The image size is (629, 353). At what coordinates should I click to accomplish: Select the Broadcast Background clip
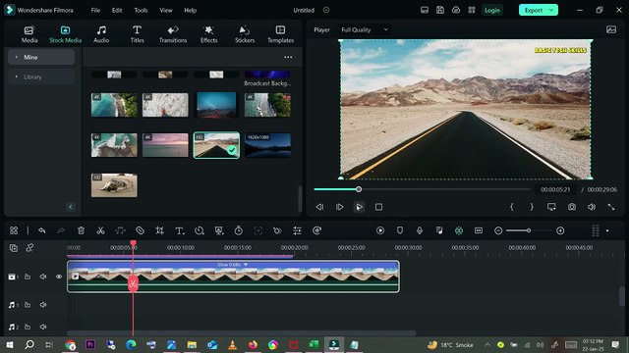pyautogui.click(x=267, y=78)
